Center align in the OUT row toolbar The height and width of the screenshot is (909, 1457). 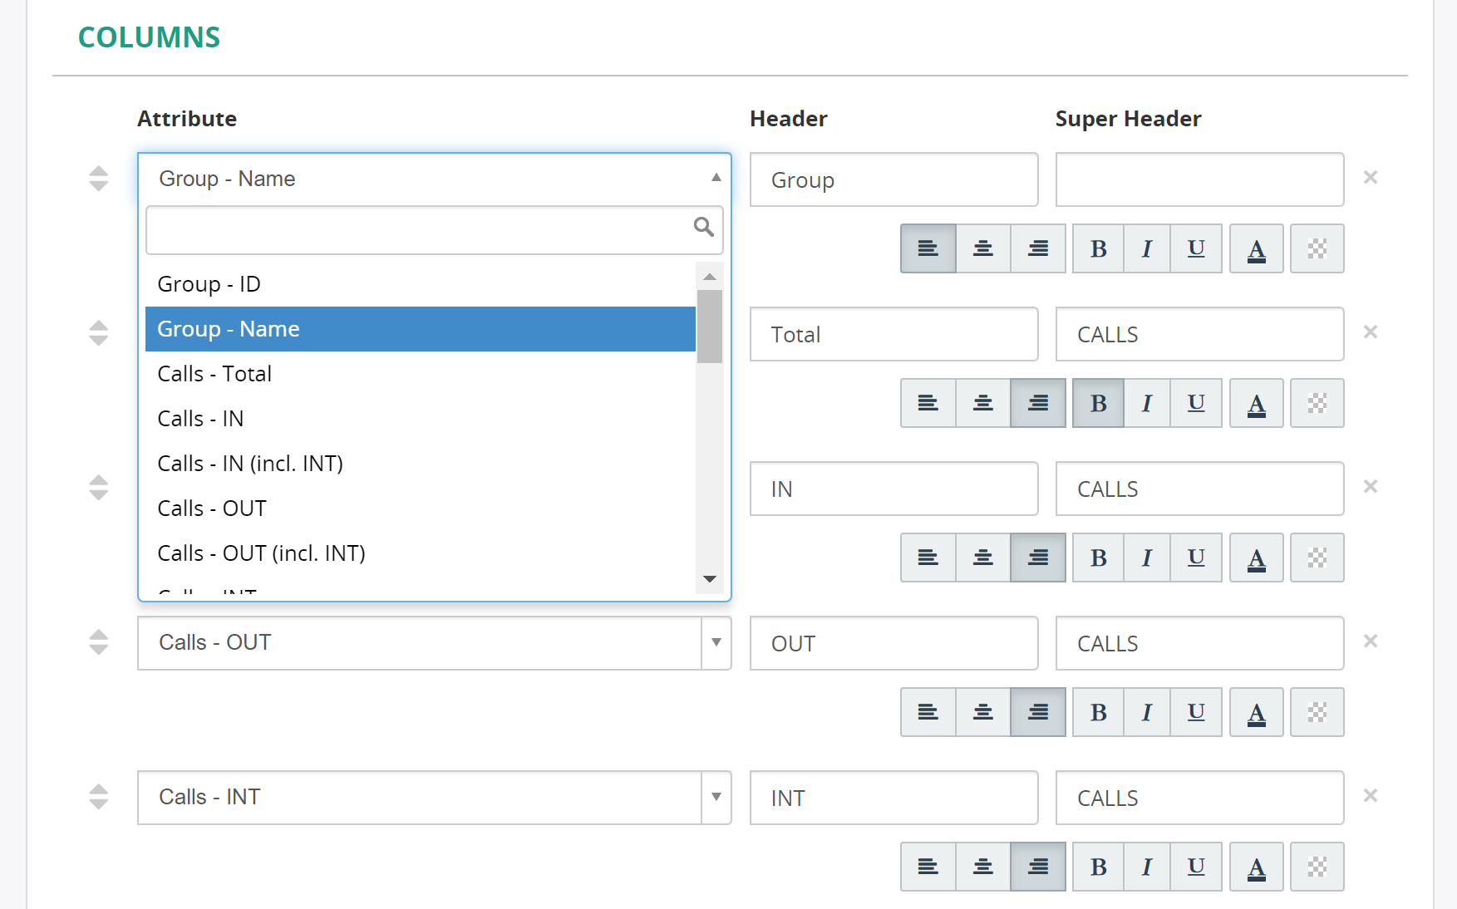[x=983, y=712]
